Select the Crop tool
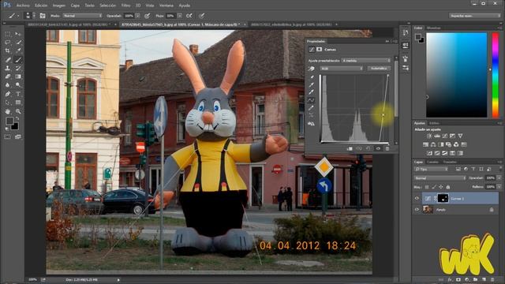This screenshot has height=284, width=505. pyautogui.click(x=8, y=50)
